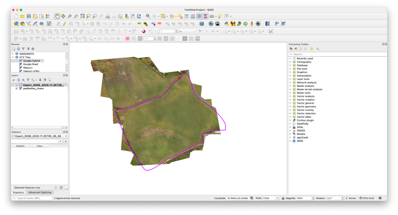Image resolution: width=398 pixels, height=215 pixels.
Task: Switch to the Advanced Digitizing tab
Action: pyautogui.click(x=40, y=192)
